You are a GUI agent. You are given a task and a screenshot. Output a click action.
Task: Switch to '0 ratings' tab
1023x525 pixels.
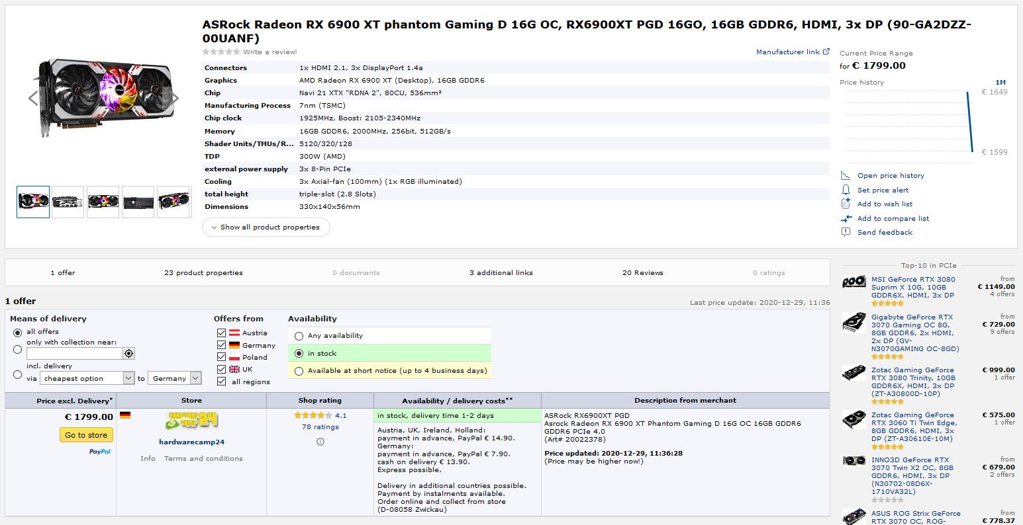coord(769,272)
